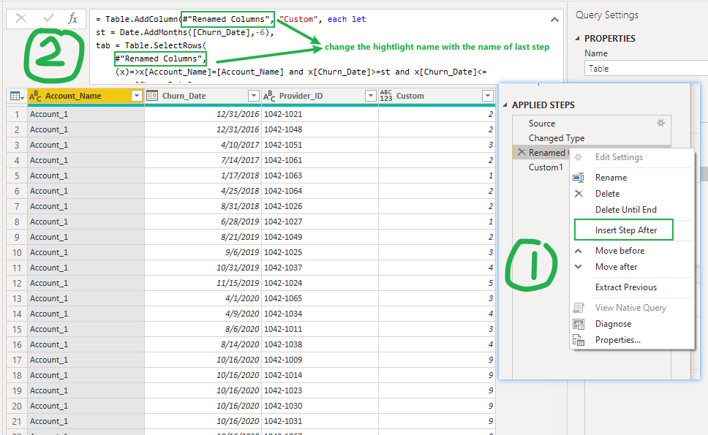Click cell with date 8/6/2020
The height and width of the screenshot is (435, 708).
203,329
